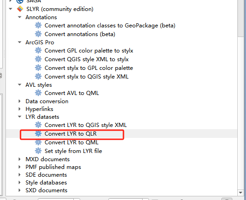
Task: Click gear icon for Convert stylx to QGIS style XML
Action: pyautogui.click(x=38, y=76)
